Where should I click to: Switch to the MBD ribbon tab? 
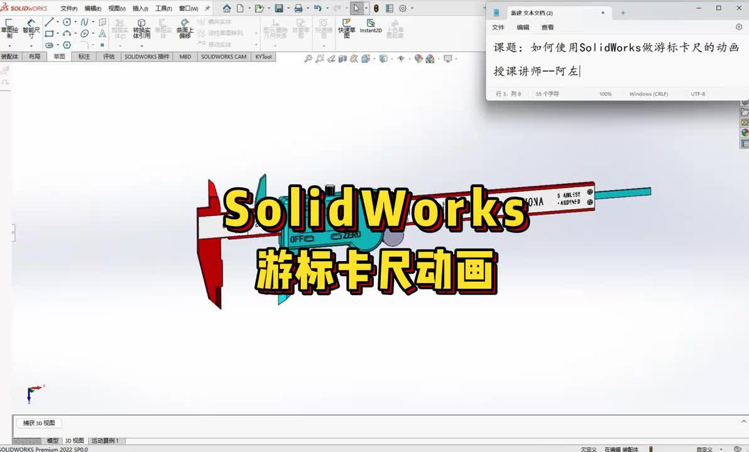coord(185,56)
